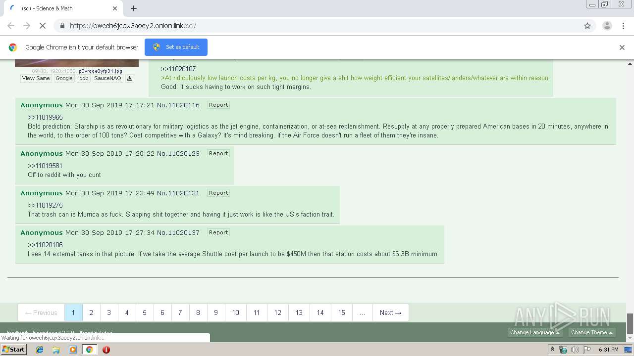
Task: Go to pagination page 9
Action: click(216, 312)
